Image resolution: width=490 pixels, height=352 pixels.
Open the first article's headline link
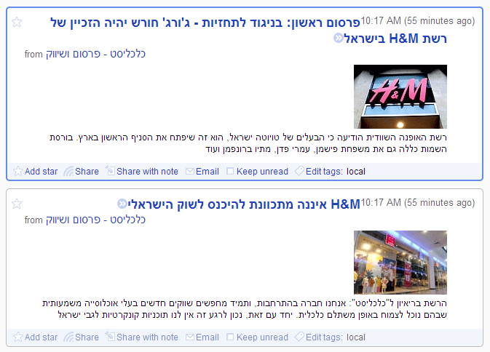click(248, 31)
